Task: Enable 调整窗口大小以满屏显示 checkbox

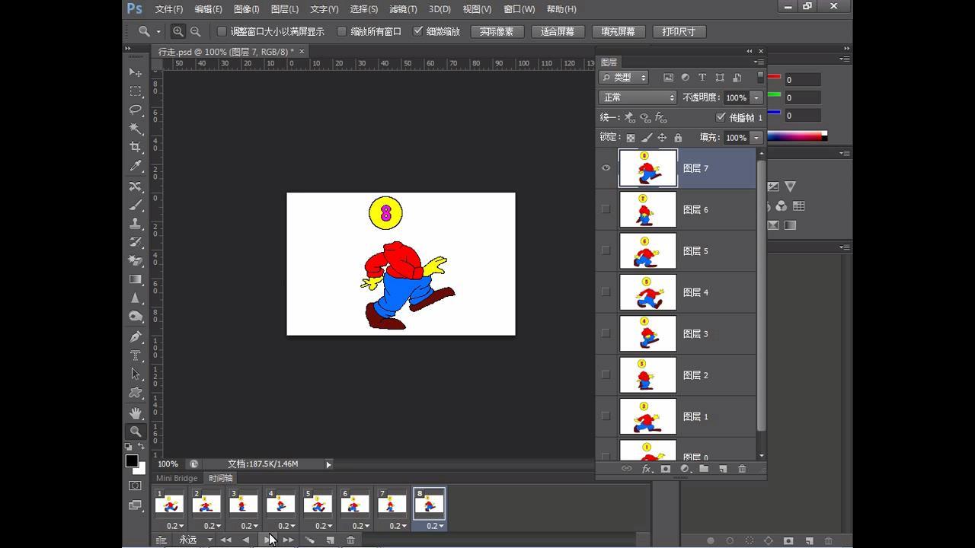Action: [x=222, y=31]
